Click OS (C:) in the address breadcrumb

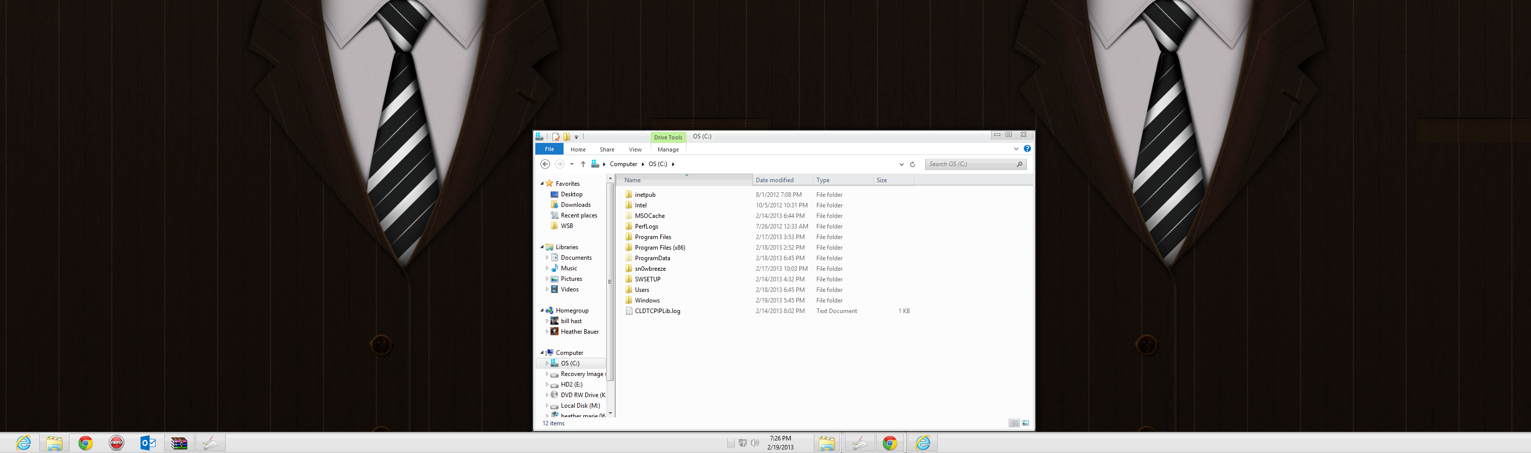(x=657, y=165)
